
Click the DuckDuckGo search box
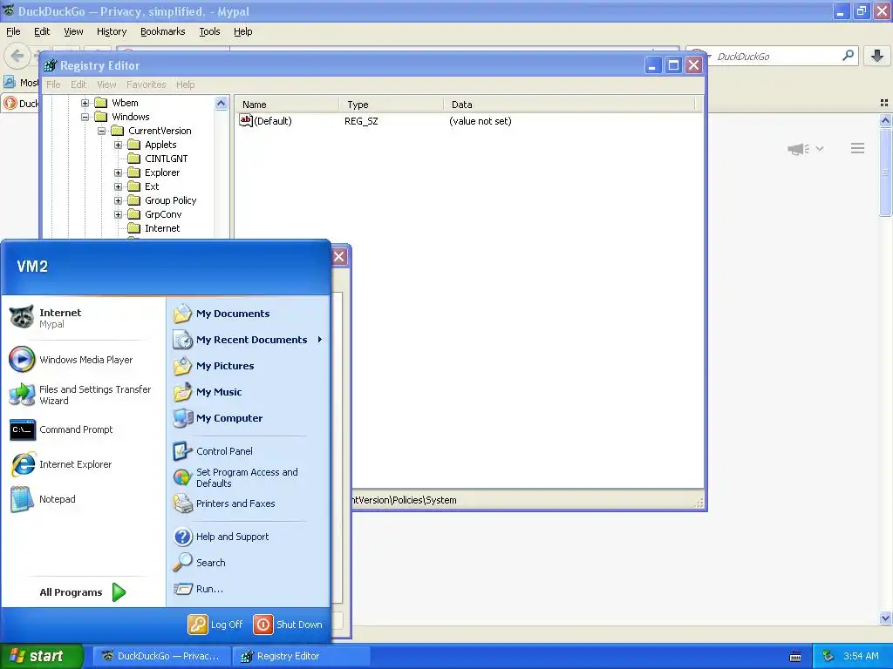click(x=774, y=57)
